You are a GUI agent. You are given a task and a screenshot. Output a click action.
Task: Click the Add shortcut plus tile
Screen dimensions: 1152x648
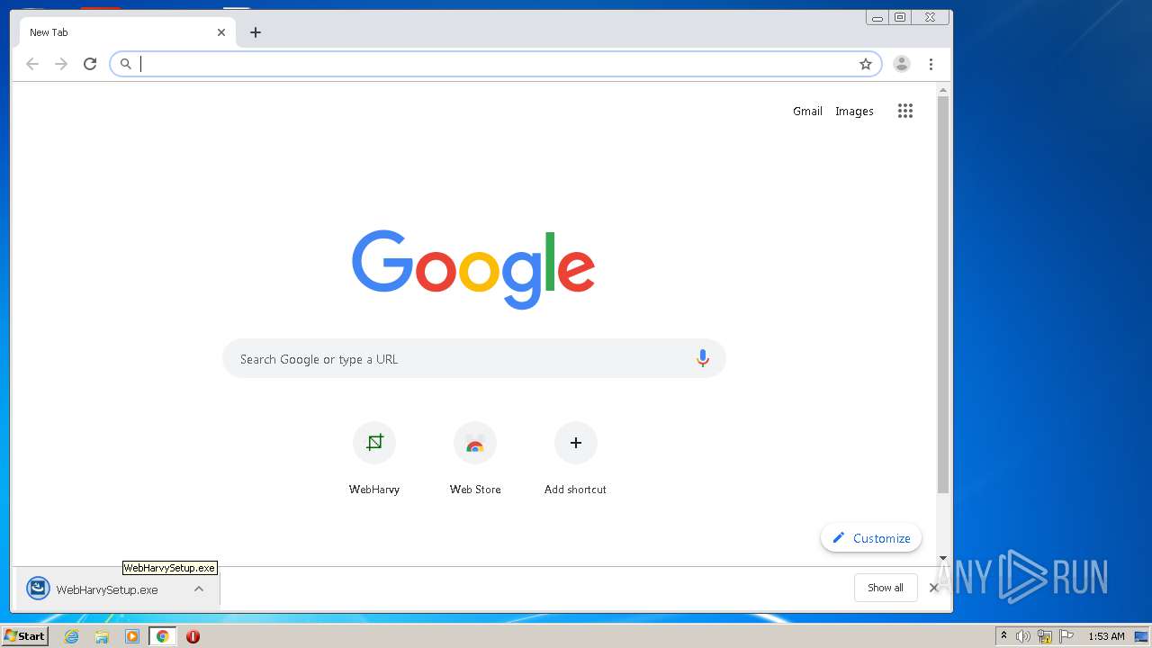coord(576,459)
